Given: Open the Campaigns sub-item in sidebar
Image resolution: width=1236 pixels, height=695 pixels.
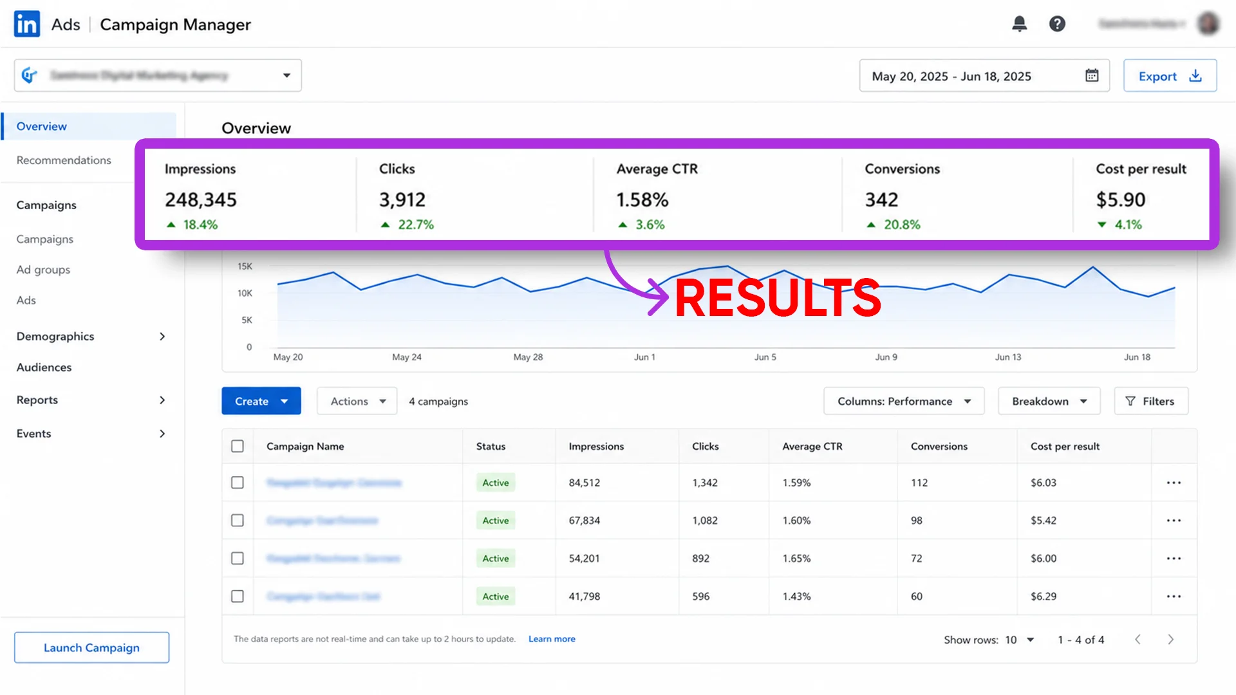Looking at the screenshot, I should (x=44, y=239).
